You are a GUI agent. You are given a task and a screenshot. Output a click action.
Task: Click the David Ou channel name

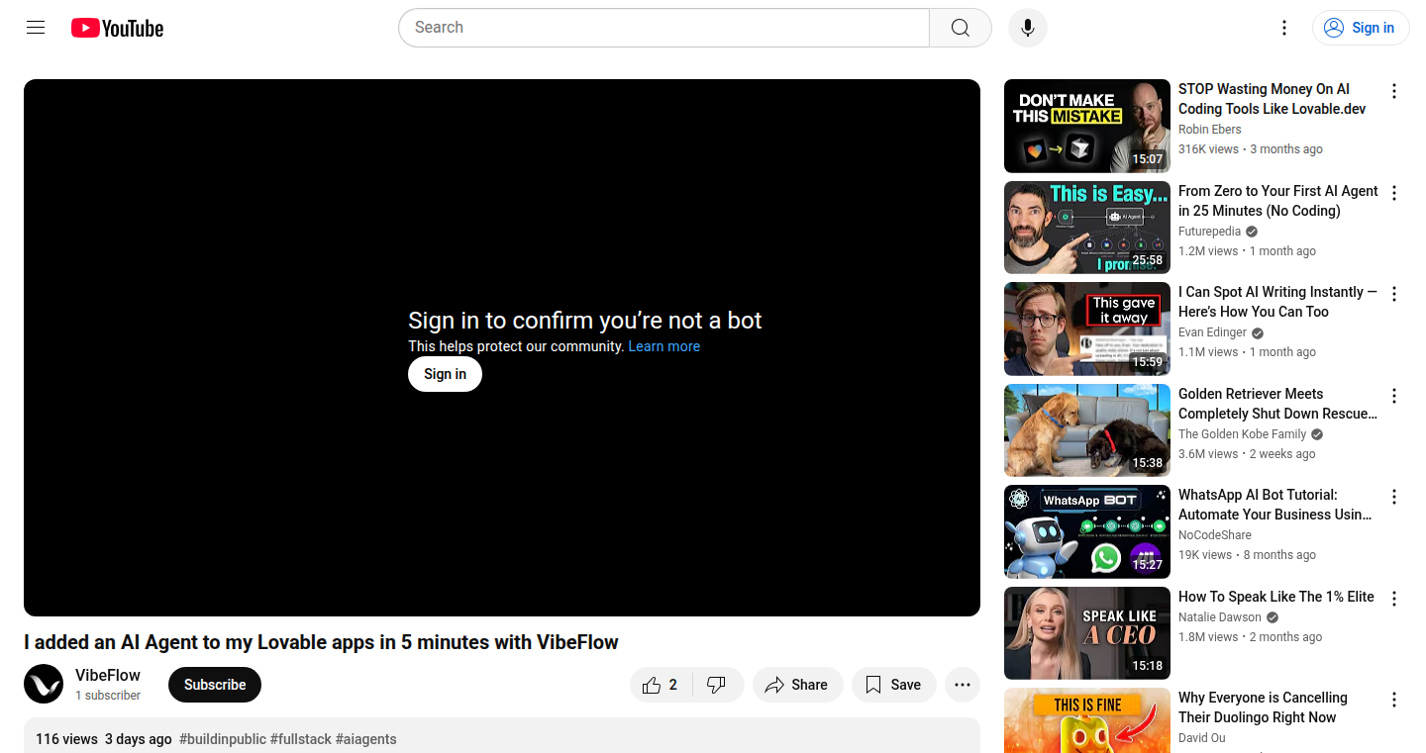pyautogui.click(x=1202, y=738)
